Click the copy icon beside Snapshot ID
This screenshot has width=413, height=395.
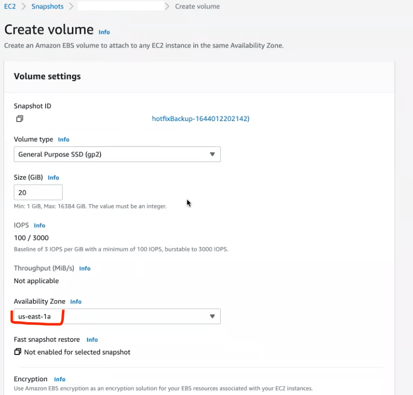[x=19, y=118]
